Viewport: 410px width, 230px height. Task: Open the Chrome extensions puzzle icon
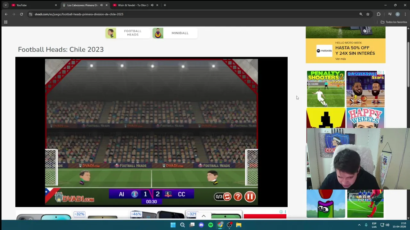[379, 14]
